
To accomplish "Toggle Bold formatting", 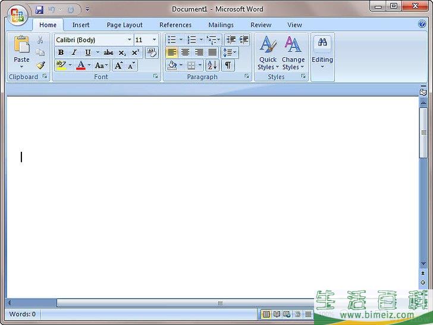I will [x=61, y=52].
